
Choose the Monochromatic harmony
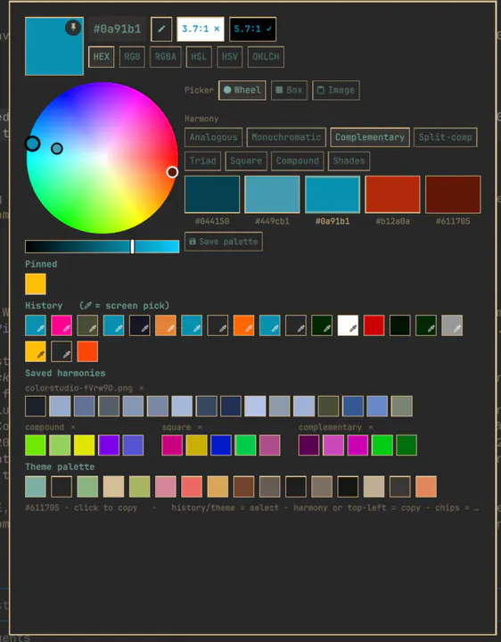click(286, 137)
